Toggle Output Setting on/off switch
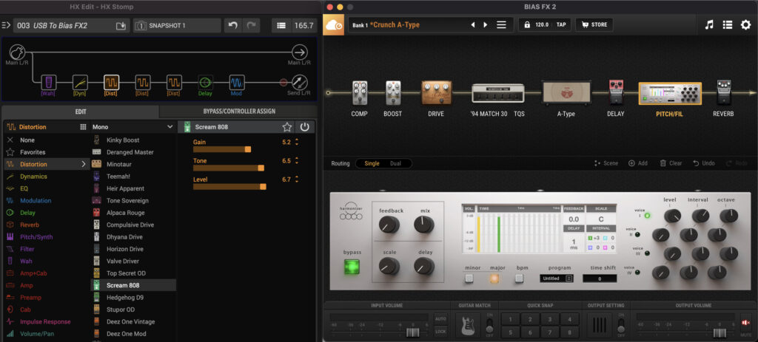Screen dimensions: 758x342 pyautogui.click(x=621, y=326)
